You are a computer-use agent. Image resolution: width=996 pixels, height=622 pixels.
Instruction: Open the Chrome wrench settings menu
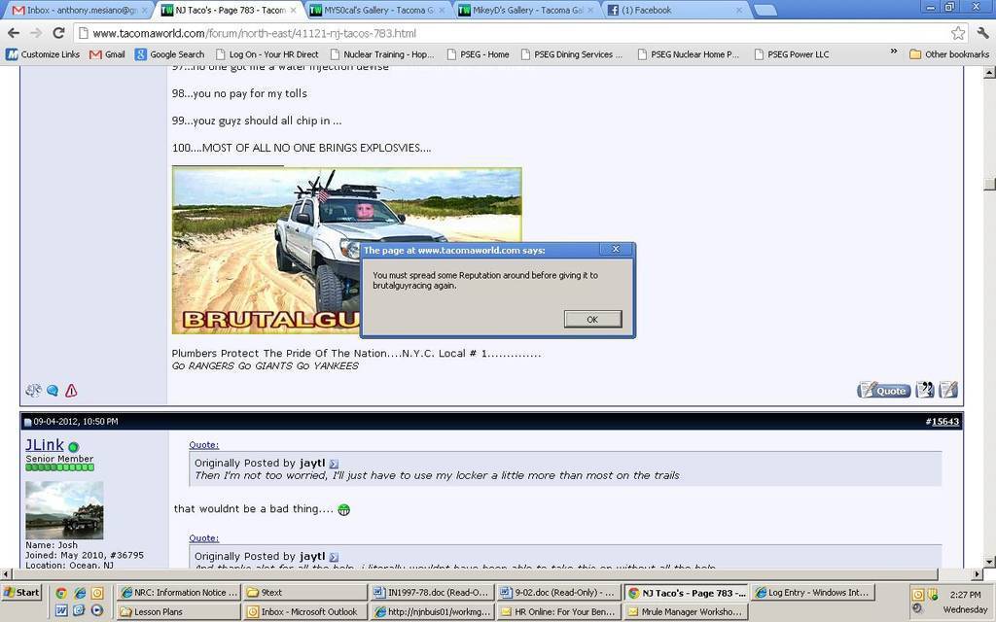click(982, 33)
